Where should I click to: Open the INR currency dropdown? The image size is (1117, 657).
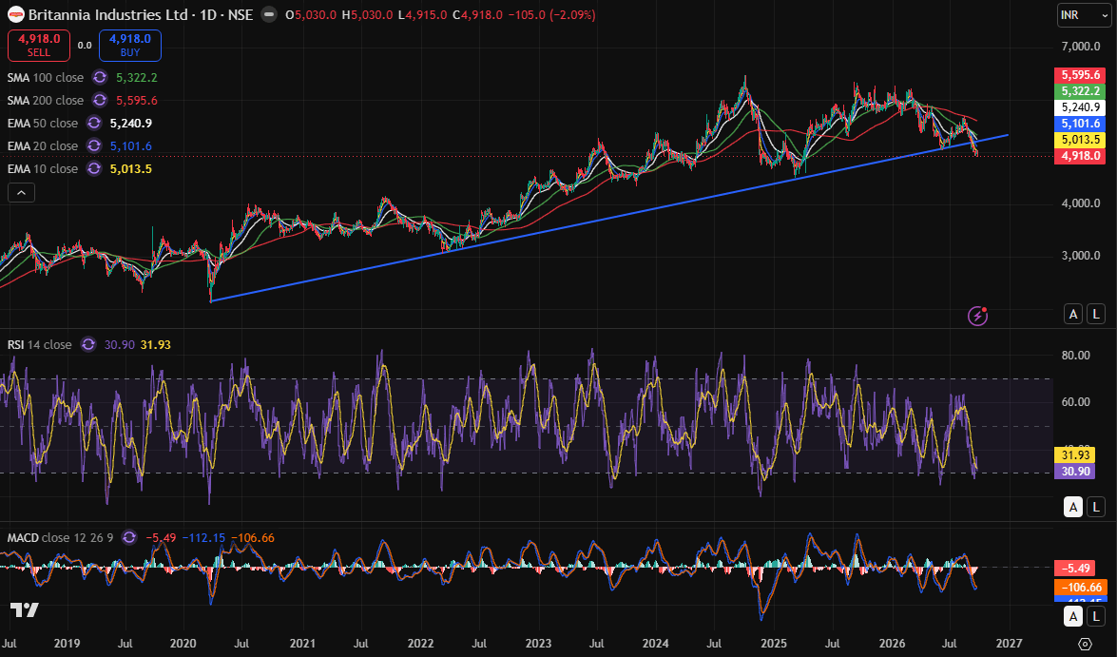pos(1084,15)
